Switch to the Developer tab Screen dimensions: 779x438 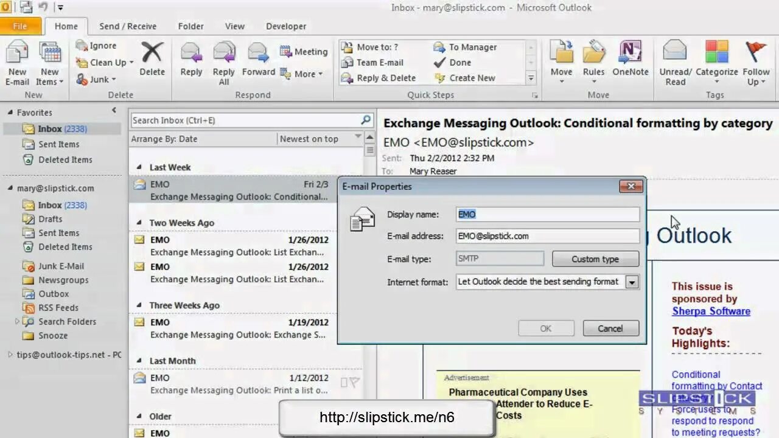(x=286, y=26)
